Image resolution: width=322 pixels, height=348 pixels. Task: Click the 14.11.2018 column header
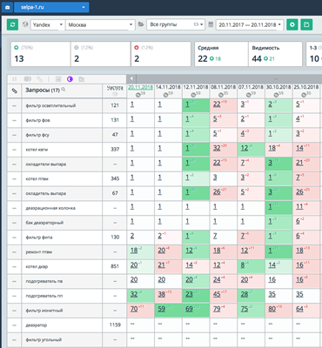point(168,87)
